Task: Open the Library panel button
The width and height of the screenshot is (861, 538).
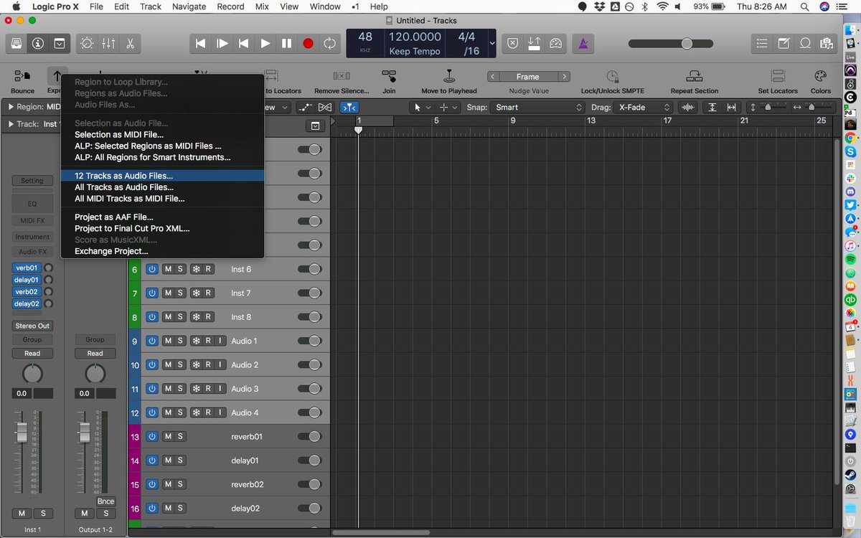Action: 16,43
